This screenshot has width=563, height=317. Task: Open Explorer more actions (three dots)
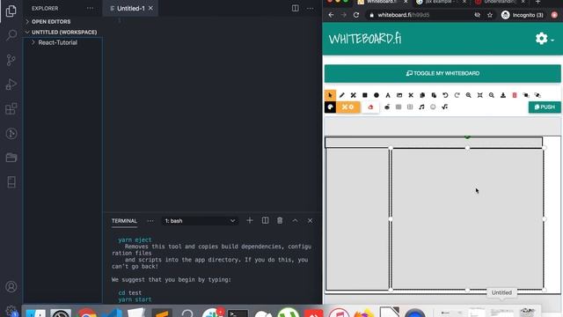click(x=90, y=8)
